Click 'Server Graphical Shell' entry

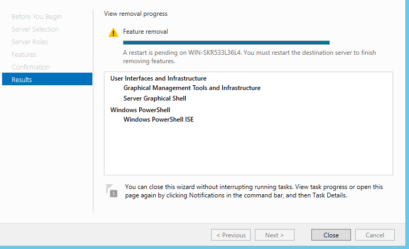coord(155,98)
